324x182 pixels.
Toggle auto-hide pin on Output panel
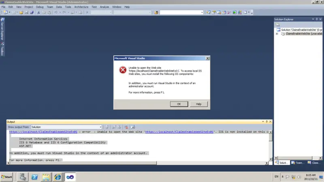click(x=266, y=122)
